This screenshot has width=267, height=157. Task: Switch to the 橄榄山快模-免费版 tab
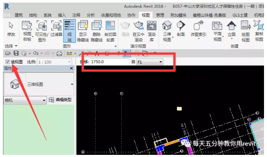pos(209,15)
